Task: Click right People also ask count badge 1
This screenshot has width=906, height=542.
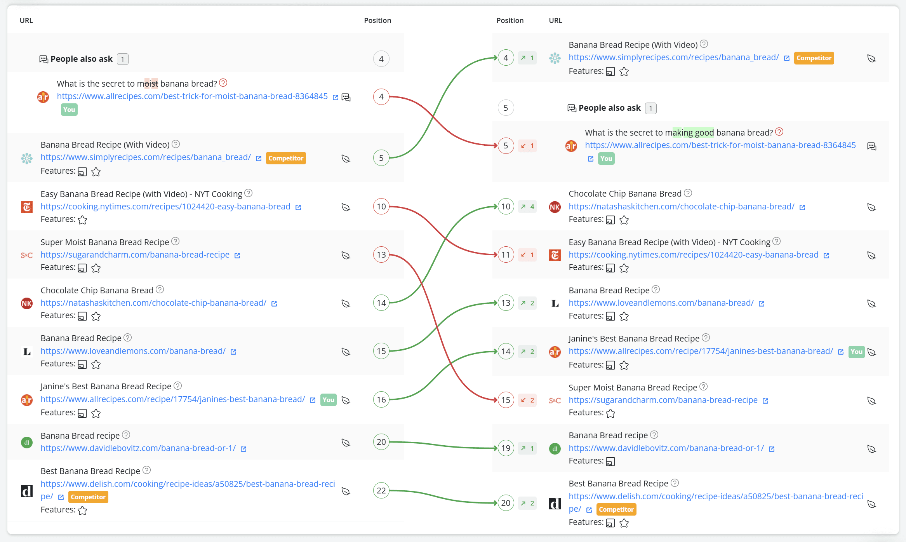Action: 650,108
